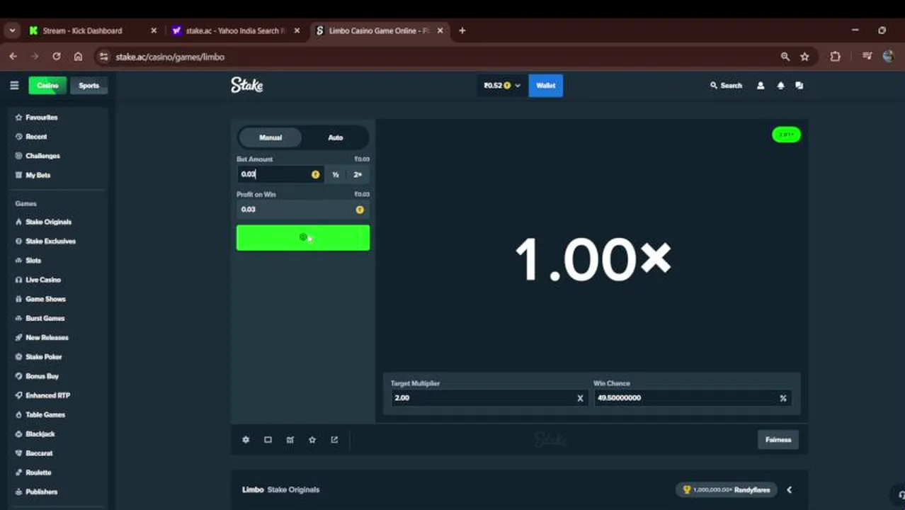Open Blackjack category

[x=40, y=434]
